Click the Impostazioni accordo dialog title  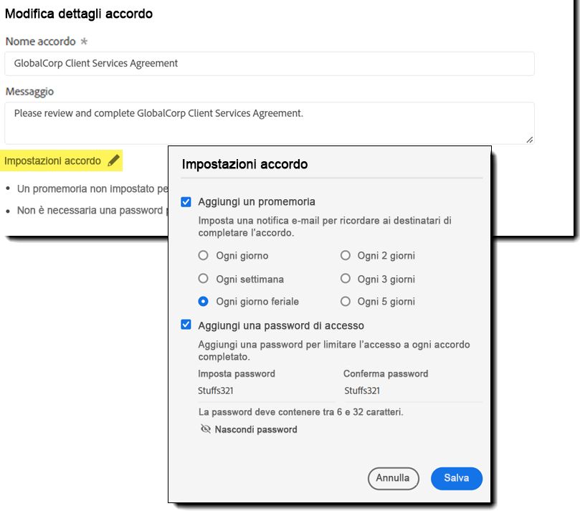(244, 164)
